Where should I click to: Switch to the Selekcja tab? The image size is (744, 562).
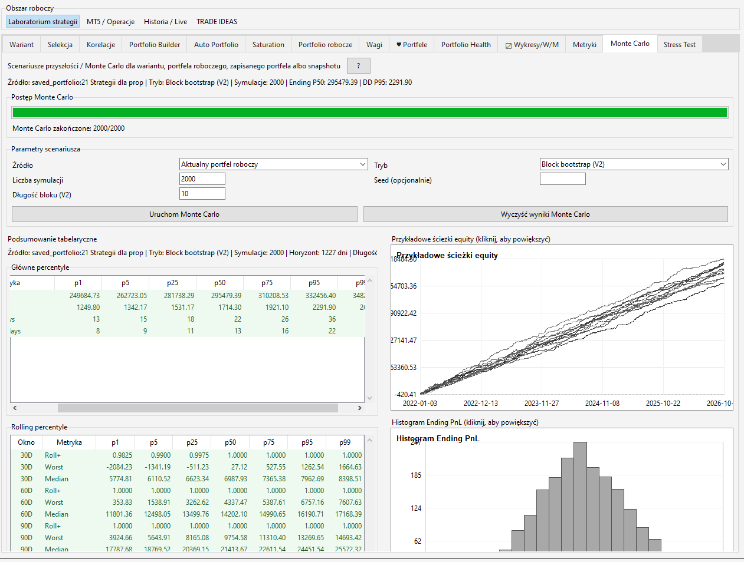(x=60, y=45)
